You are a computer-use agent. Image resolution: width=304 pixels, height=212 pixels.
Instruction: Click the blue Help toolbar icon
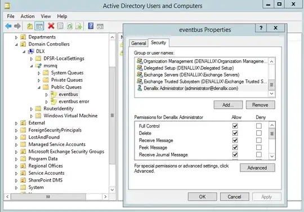click(91, 26)
